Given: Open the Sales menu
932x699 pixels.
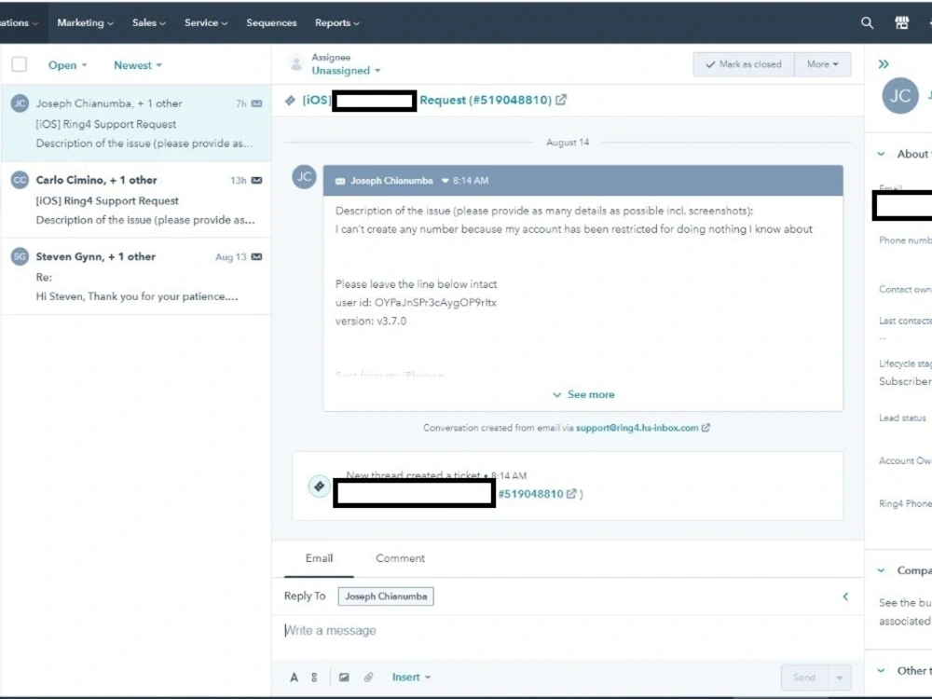Looking at the screenshot, I should (148, 22).
